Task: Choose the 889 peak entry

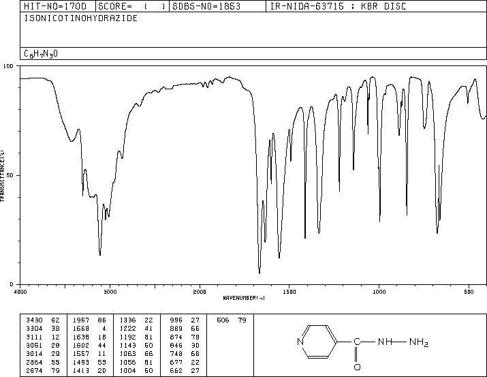Action: [185, 329]
